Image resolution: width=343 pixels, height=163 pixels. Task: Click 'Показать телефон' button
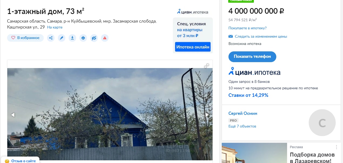pos(252,57)
